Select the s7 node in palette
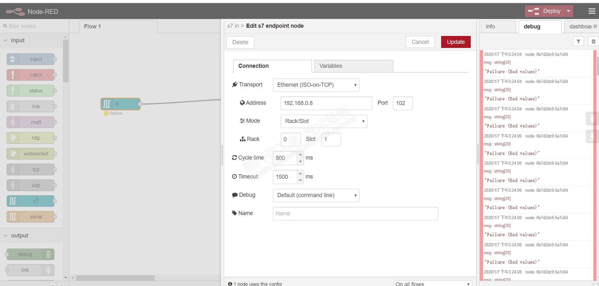Screen dimensions: 599x286 (31, 201)
